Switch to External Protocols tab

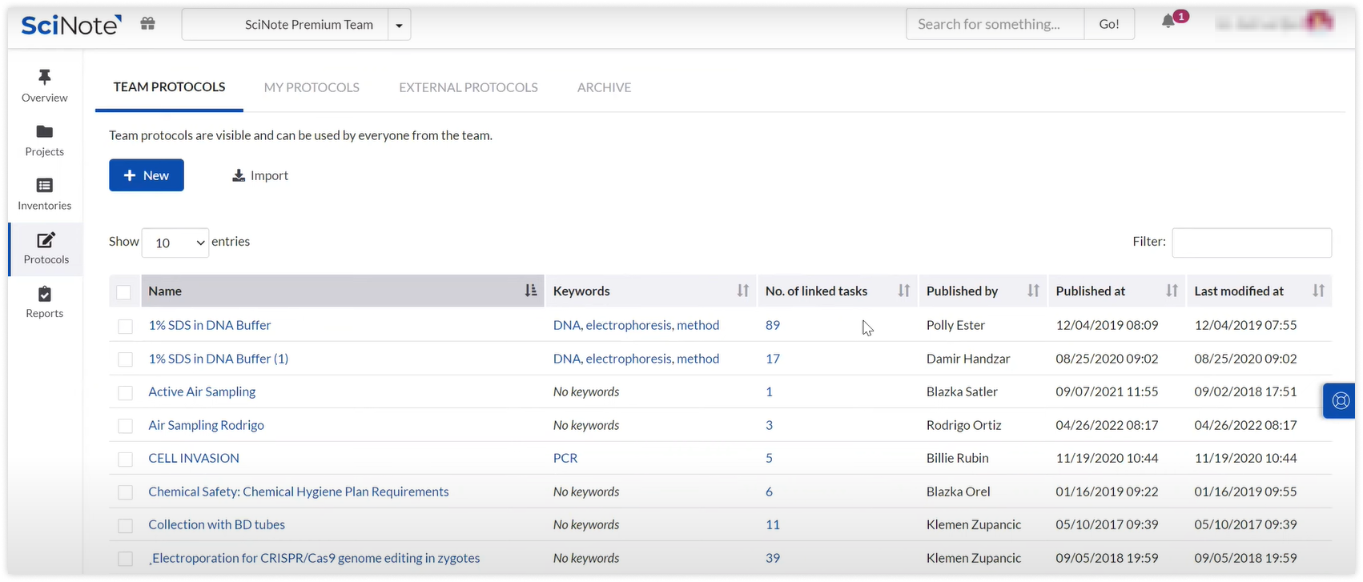(468, 87)
